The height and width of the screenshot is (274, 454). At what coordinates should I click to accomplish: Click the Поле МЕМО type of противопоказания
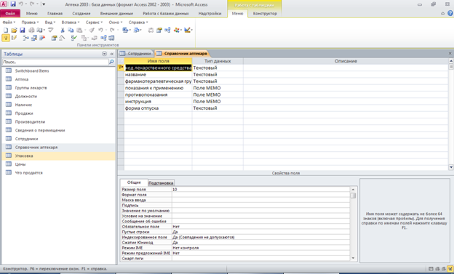[x=218, y=94]
